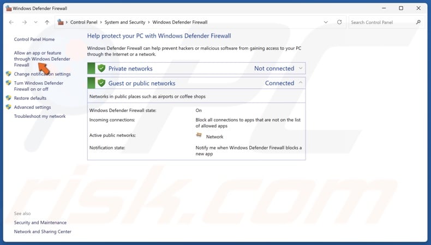Collapse the Guest or public networks chevron
This screenshot has width=431, height=245.
(301, 83)
